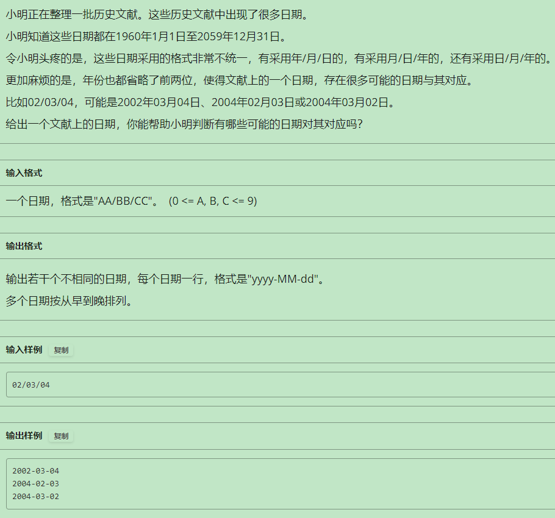
Task: Click the 输出格式 heading
Action: [24, 246]
